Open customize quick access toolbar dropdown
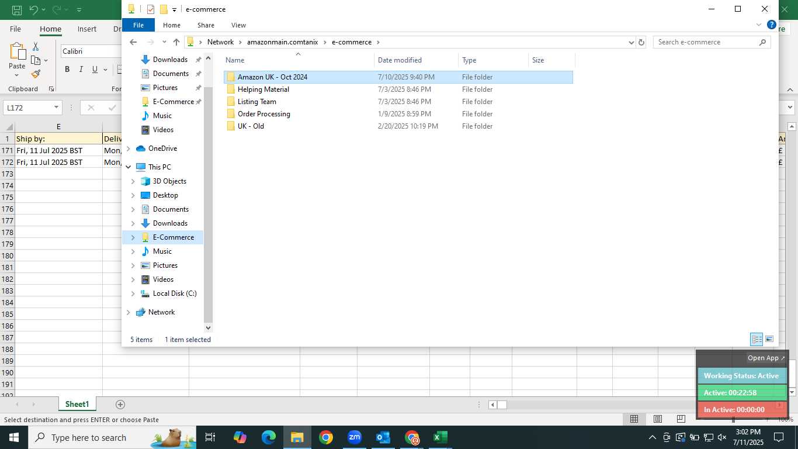798x449 pixels. click(x=174, y=10)
